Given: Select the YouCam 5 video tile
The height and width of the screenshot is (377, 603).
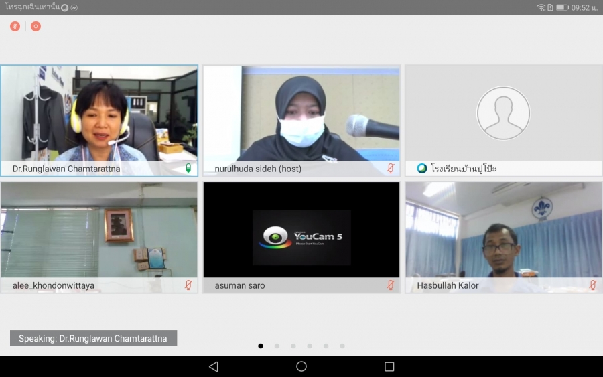Looking at the screenshot, I should (x=301, y=231).
